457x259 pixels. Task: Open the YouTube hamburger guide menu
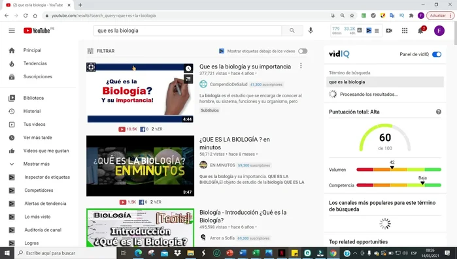coord(12,31)
